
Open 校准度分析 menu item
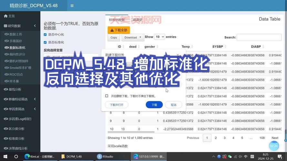(x=14, y=138)
